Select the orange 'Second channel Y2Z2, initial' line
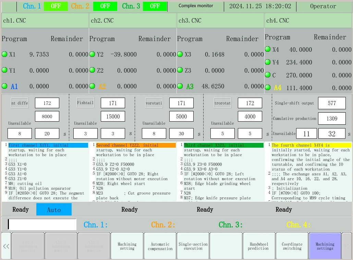 pos(136,145)
